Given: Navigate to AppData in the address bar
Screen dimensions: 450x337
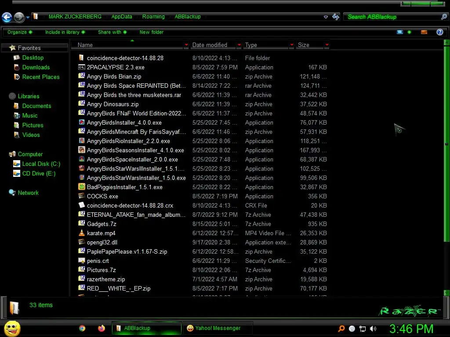Looking at the screenshot, I should coord(122,17).
